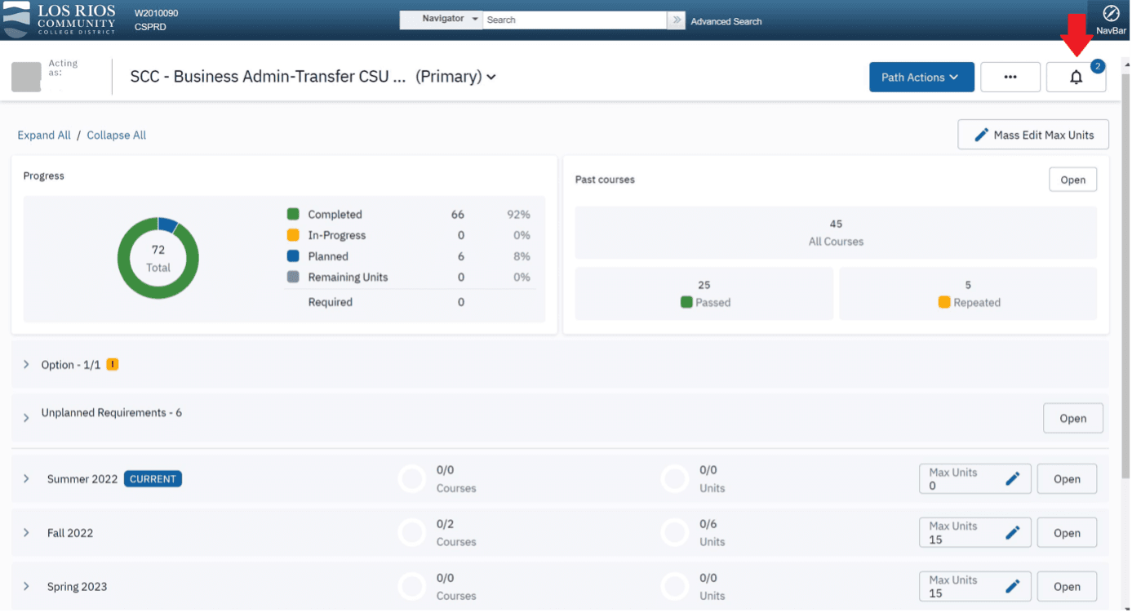Click the Progress panel heading
1132x613 pixels.
tap(44, 176)
